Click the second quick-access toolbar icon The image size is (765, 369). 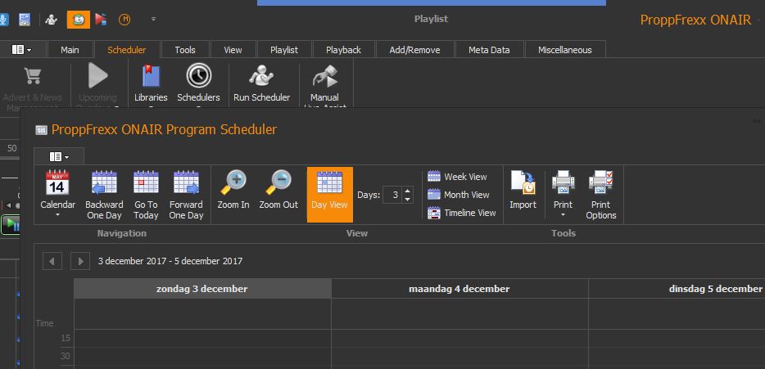pos(25,20)
